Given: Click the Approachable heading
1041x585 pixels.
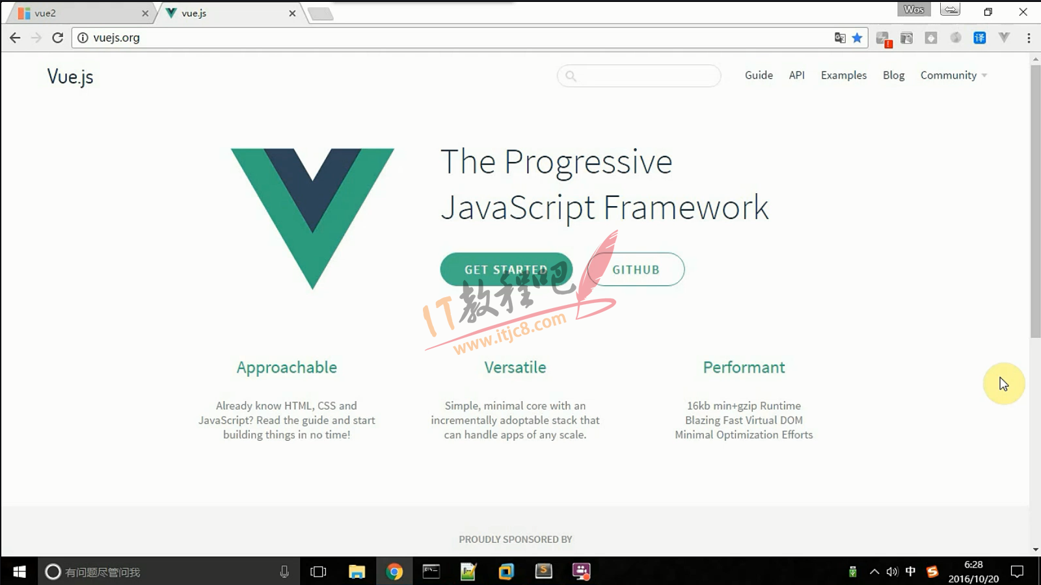Looking at the screenshot, I should [287, 368].
